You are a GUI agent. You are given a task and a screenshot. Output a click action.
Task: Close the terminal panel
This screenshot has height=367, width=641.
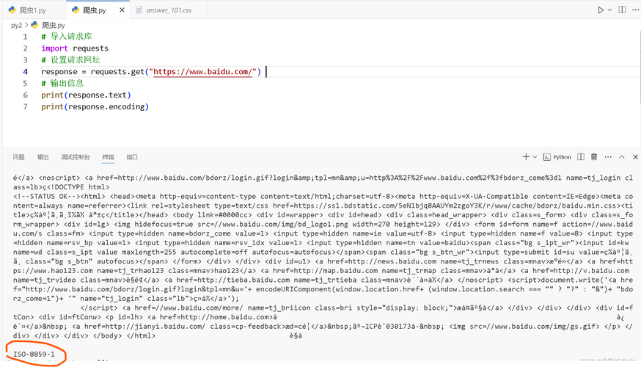(x=635, y=157)
